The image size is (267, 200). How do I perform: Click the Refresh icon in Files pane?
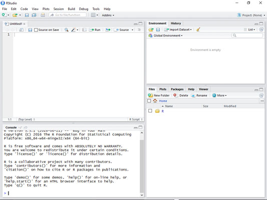[261, 95]
